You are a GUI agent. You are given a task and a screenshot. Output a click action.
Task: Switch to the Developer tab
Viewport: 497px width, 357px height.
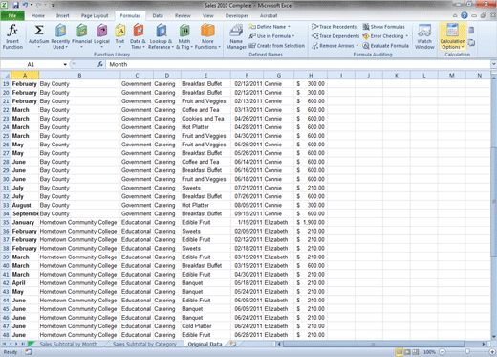click(237, 15)
